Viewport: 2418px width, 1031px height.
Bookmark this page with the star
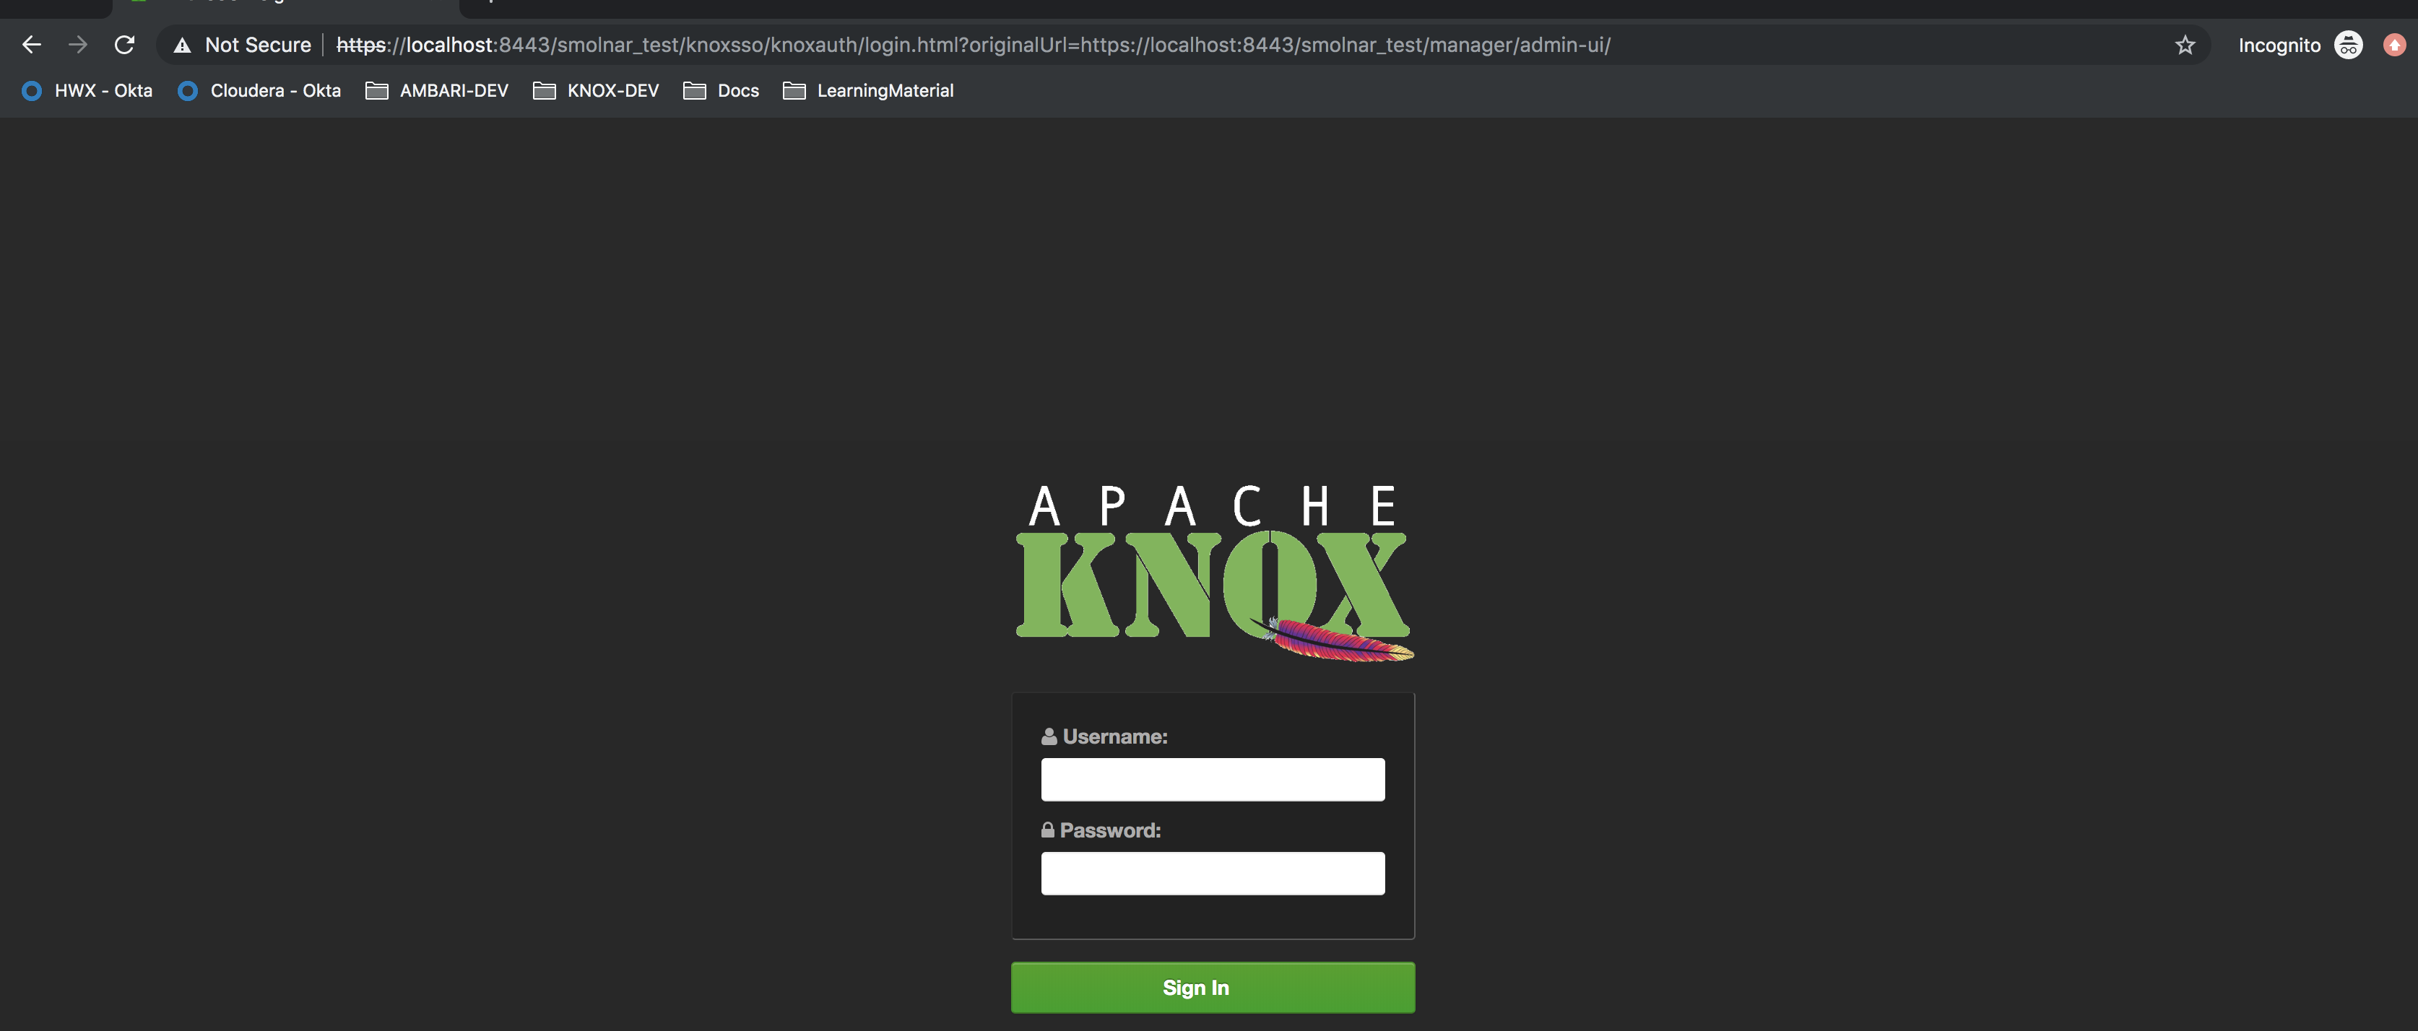[2185, 45]
